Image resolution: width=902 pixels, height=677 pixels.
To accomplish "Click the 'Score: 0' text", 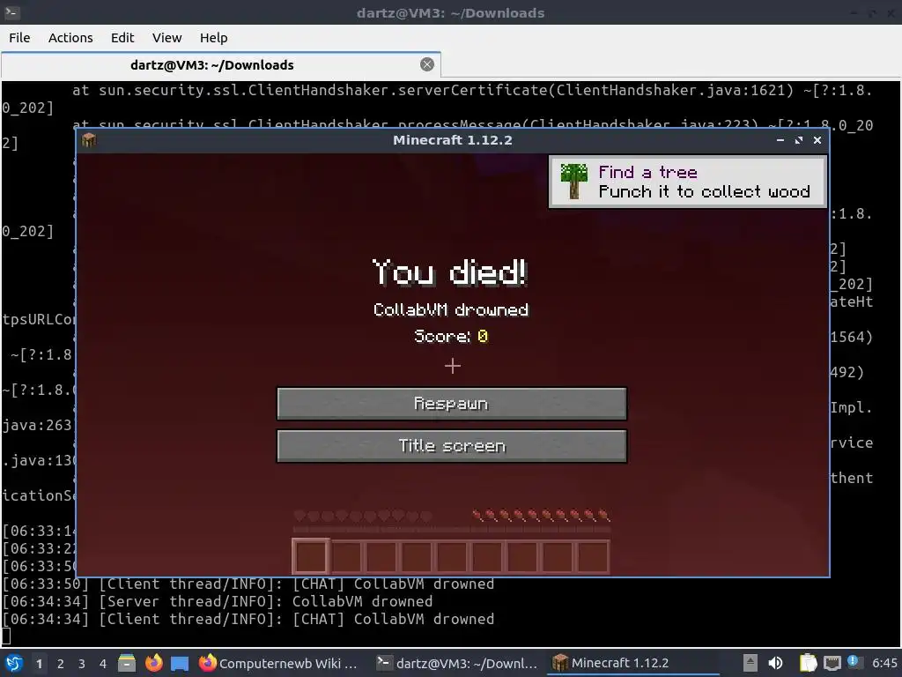I will [x=451, y=336].
